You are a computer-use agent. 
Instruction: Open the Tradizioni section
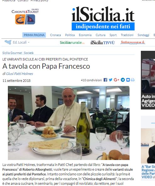coord(127,35)
